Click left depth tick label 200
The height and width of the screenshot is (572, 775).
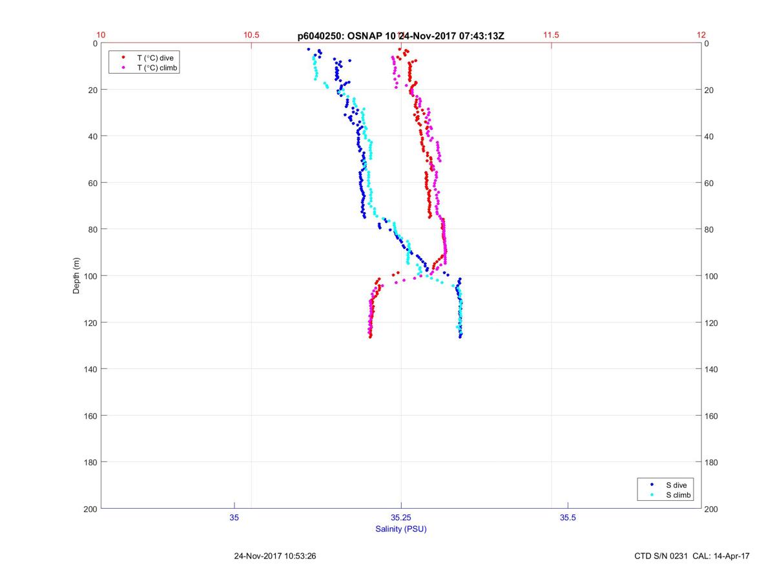(x=90, y=509)
